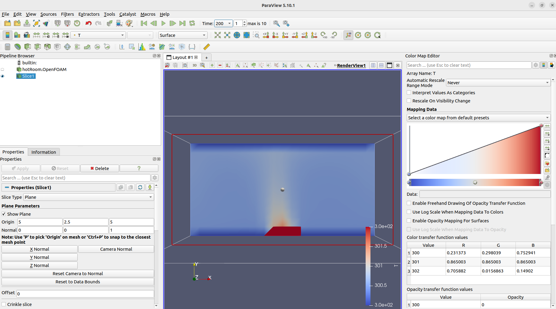Select the ruler measurement tool
Screen dimensions: 556x309
[207, 47]
